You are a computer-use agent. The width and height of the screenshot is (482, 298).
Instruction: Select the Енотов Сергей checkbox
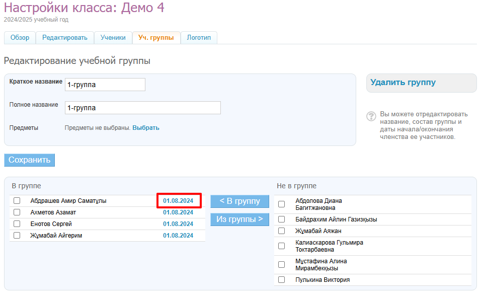(x=17, y=224)
